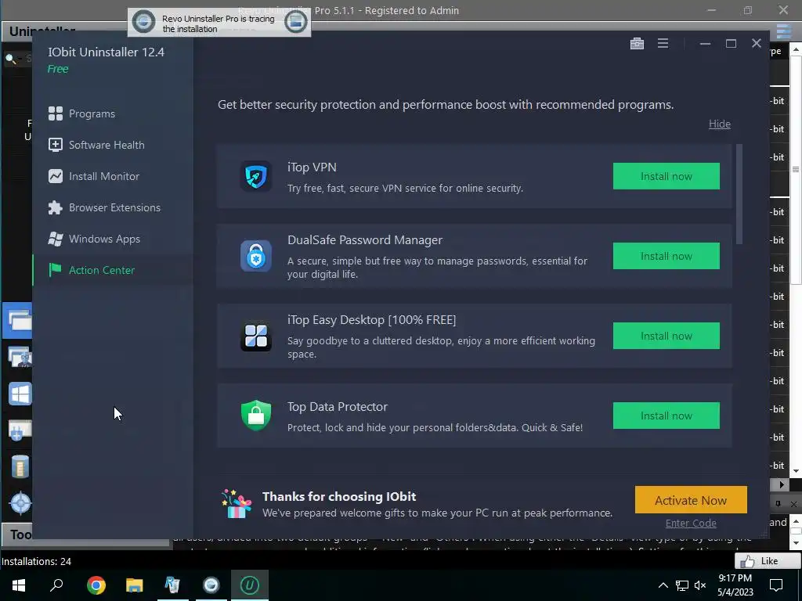Hide the recommended programs list
Screen dimensions: 802x601
719,124
